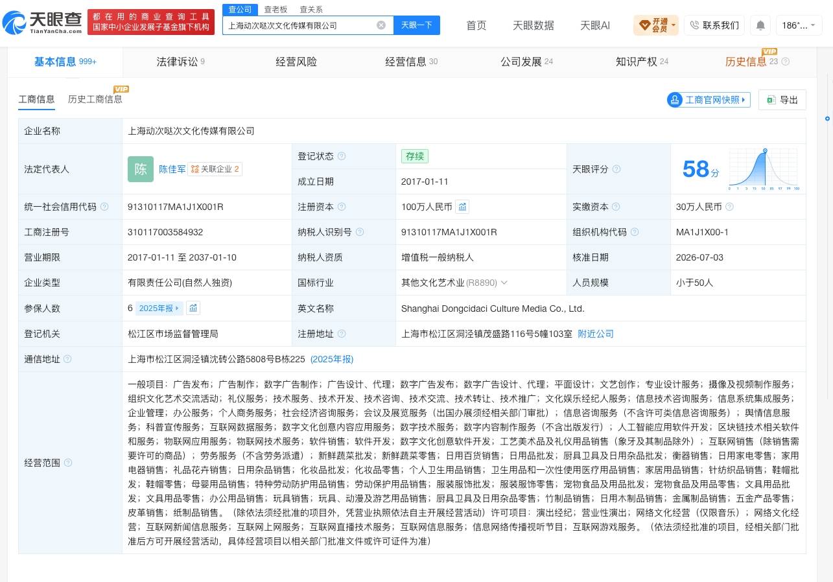833x582 pixels.
Task: Open the 基本信息 tab
Action: pos(65,62)
